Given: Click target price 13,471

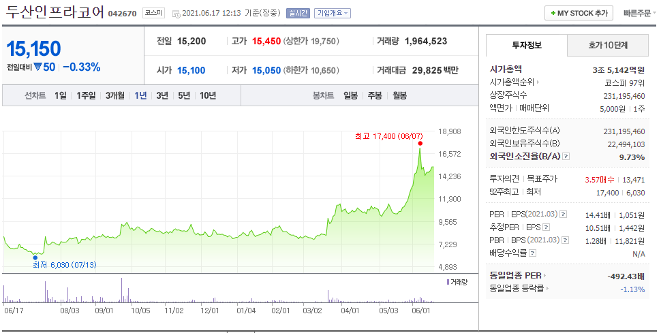Looking at the screenshot, I should tap(634, 180).
